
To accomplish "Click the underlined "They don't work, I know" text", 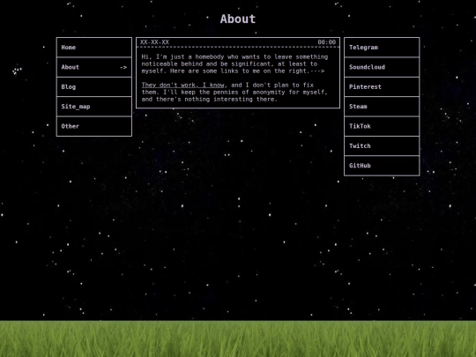I will [183, 86].
